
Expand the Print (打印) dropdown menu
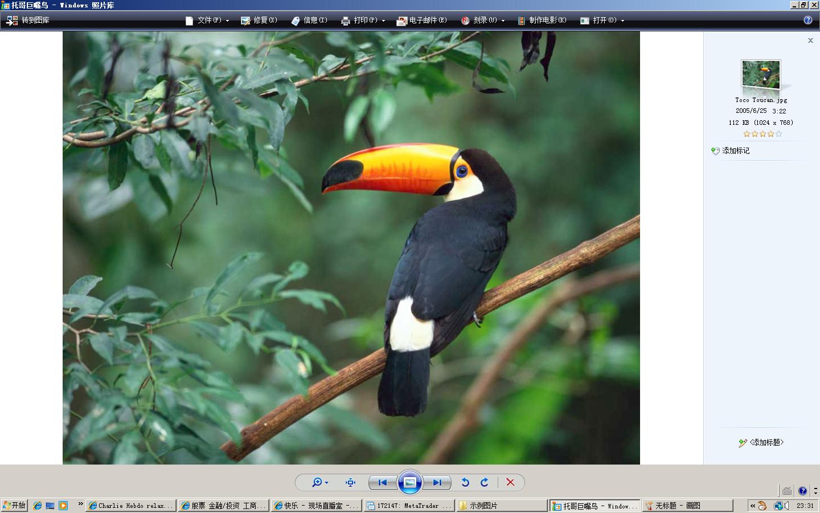click(x=363, y=21)
